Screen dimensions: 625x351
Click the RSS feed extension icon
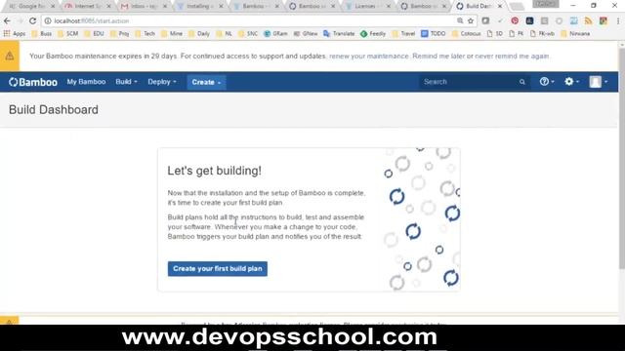(588, 20)
